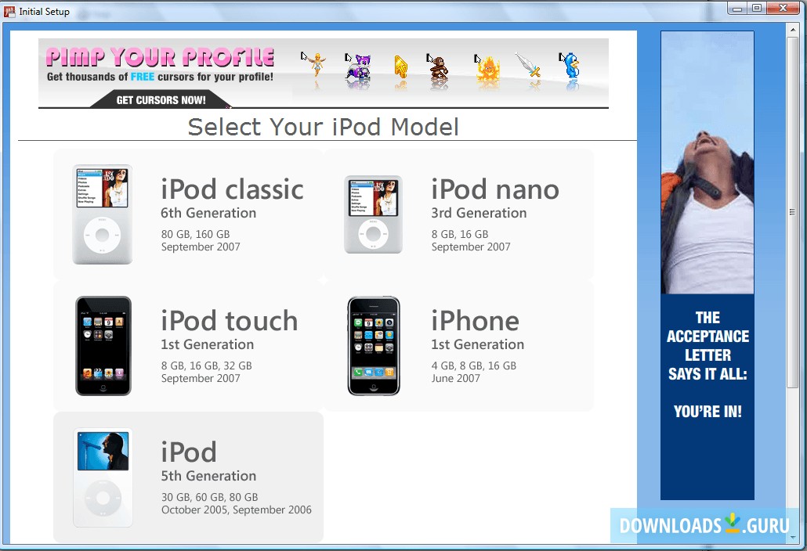Click the iPod classic title text

point(232,189)
